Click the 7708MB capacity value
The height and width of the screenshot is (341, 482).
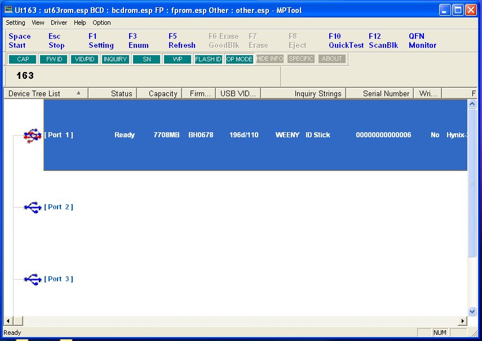[x=166, y=135]
